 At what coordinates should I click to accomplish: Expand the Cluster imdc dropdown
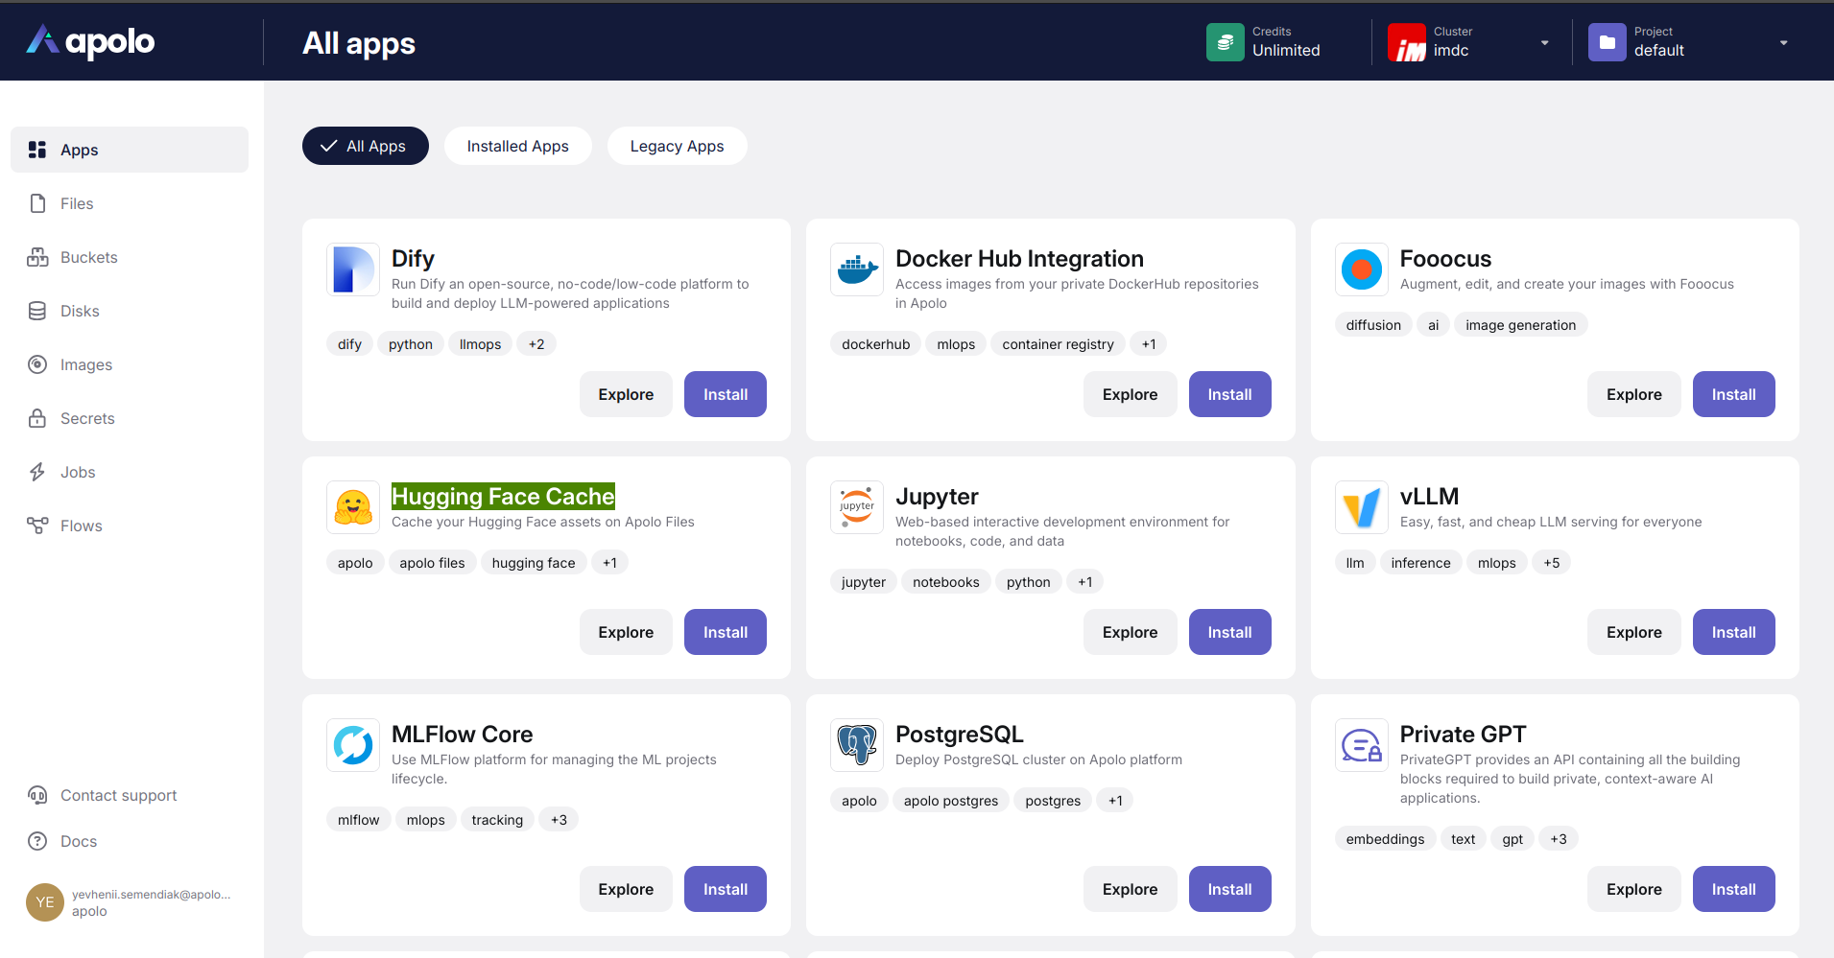pyautogui.click(x=1544, y=42)
